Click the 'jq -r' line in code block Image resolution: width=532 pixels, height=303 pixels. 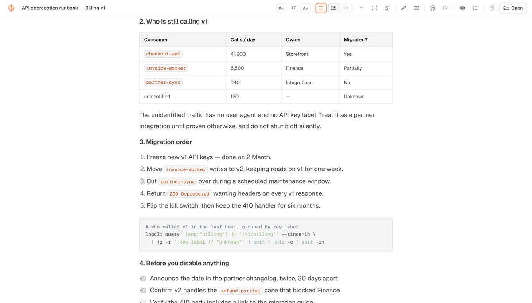coord(238,242)
